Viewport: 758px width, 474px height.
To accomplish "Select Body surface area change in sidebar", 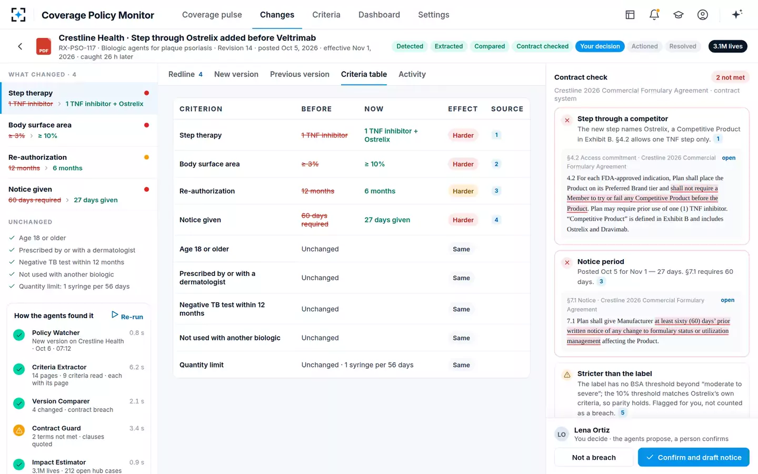I will click(x=79, y=130).
